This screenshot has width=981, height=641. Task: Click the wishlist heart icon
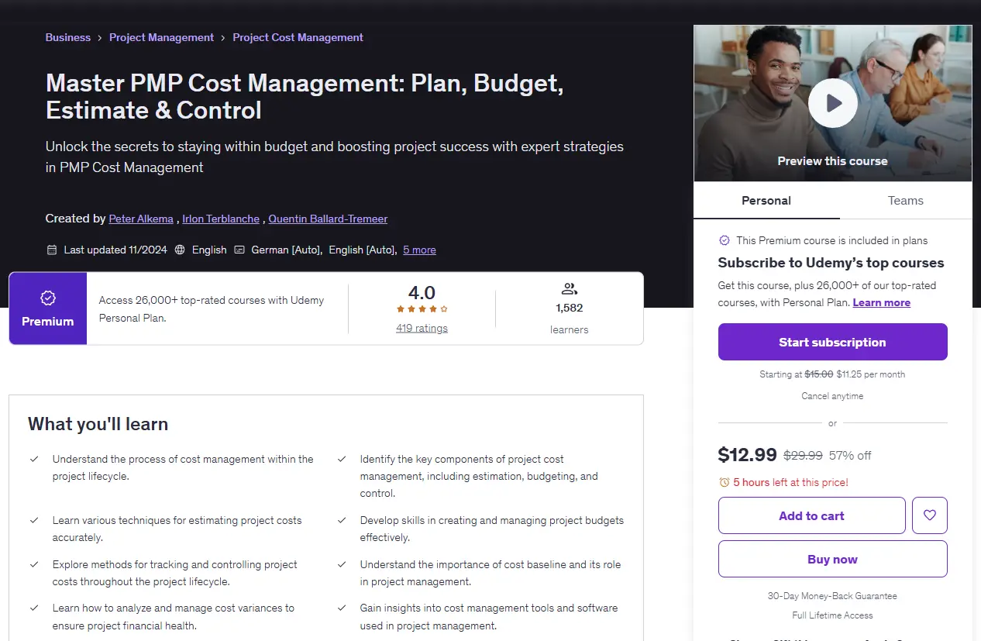click(930, 515)
